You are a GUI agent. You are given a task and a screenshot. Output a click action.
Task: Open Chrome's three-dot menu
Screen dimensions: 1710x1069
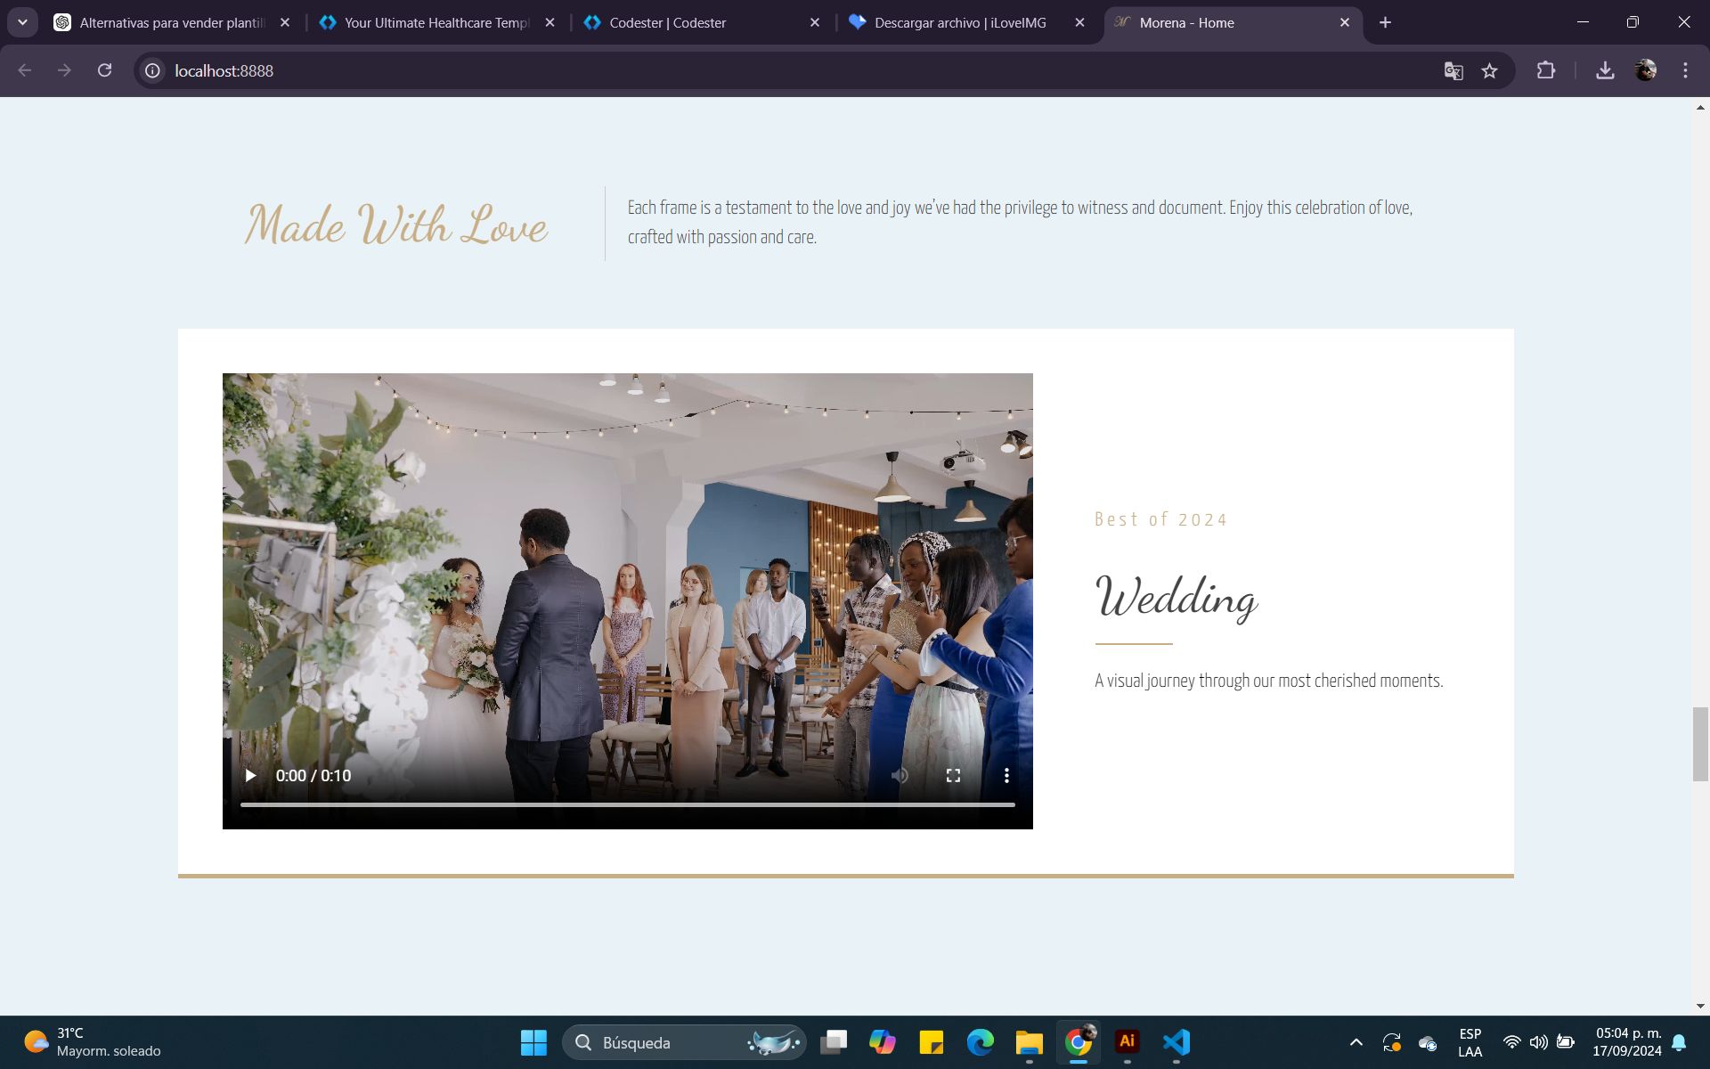[1685, 70]
